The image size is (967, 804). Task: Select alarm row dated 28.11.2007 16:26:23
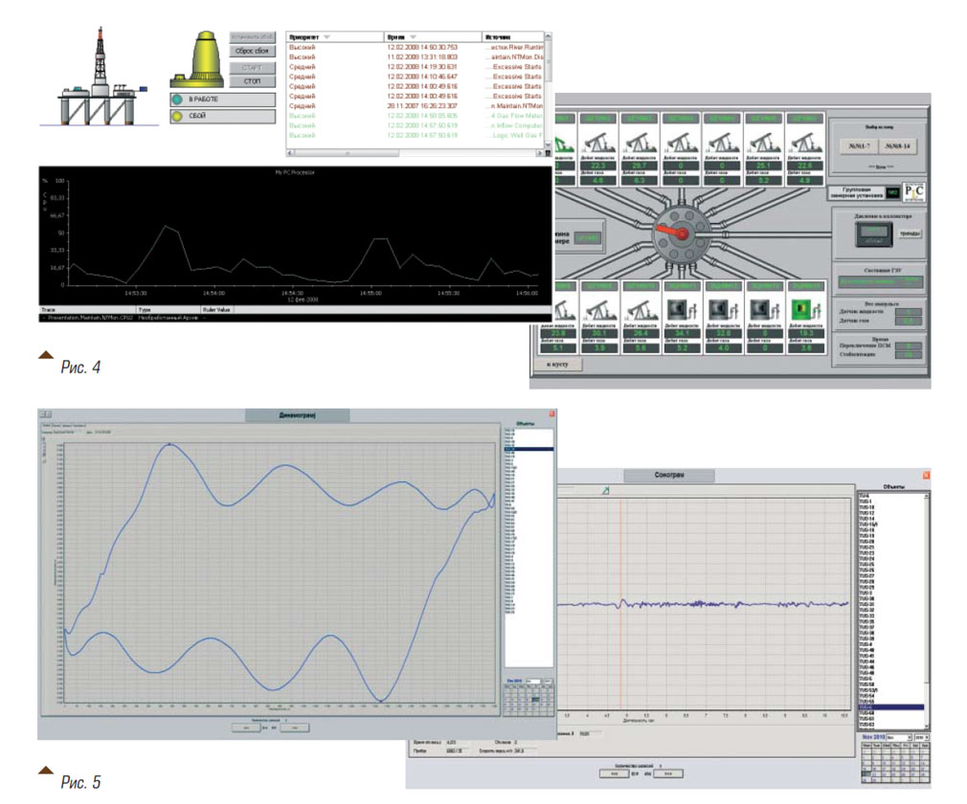point(416,106)
